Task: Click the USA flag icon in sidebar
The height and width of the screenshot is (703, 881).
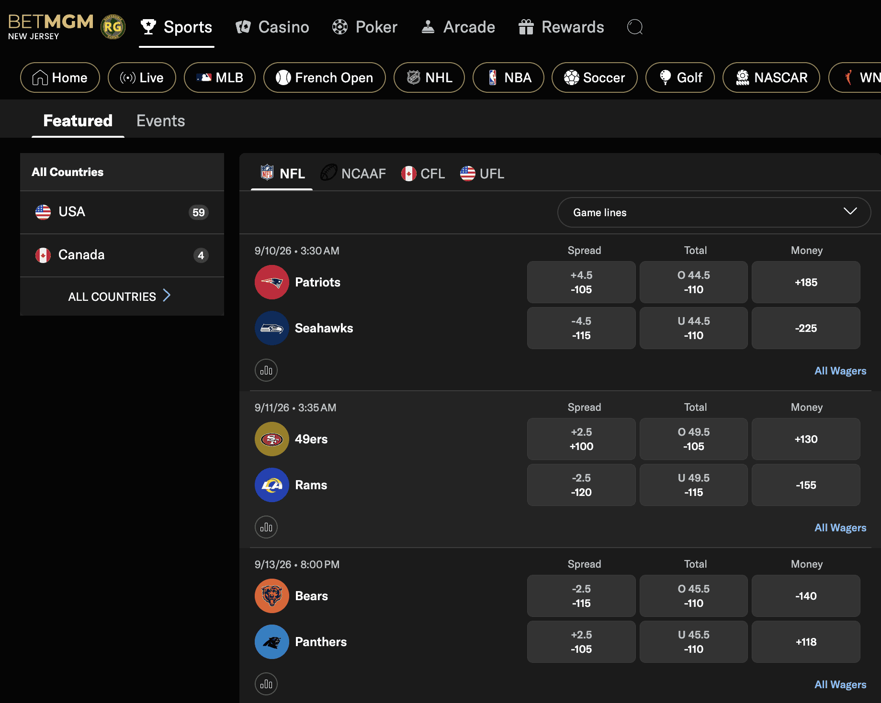Action: 43,212
